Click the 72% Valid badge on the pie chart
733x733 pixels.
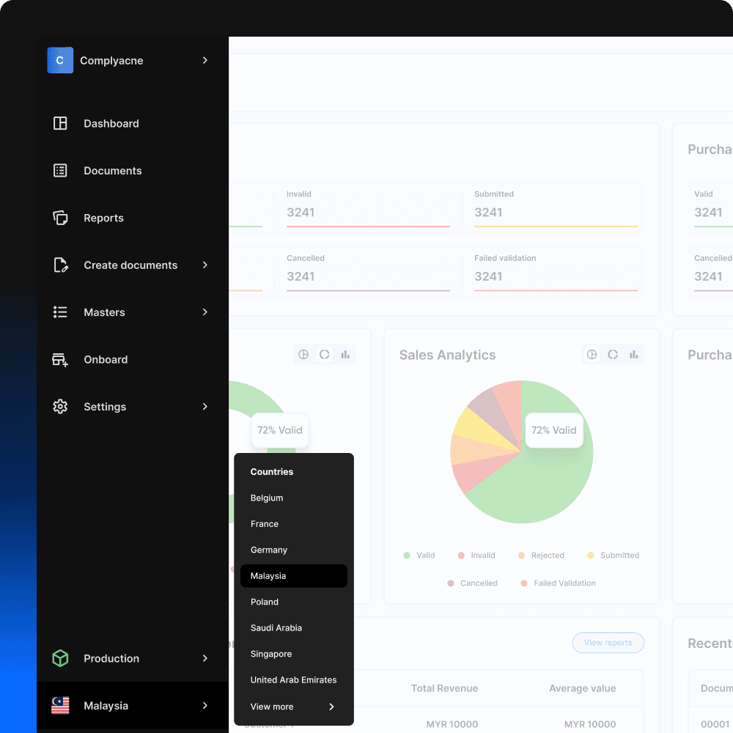[x=554, y=430]
